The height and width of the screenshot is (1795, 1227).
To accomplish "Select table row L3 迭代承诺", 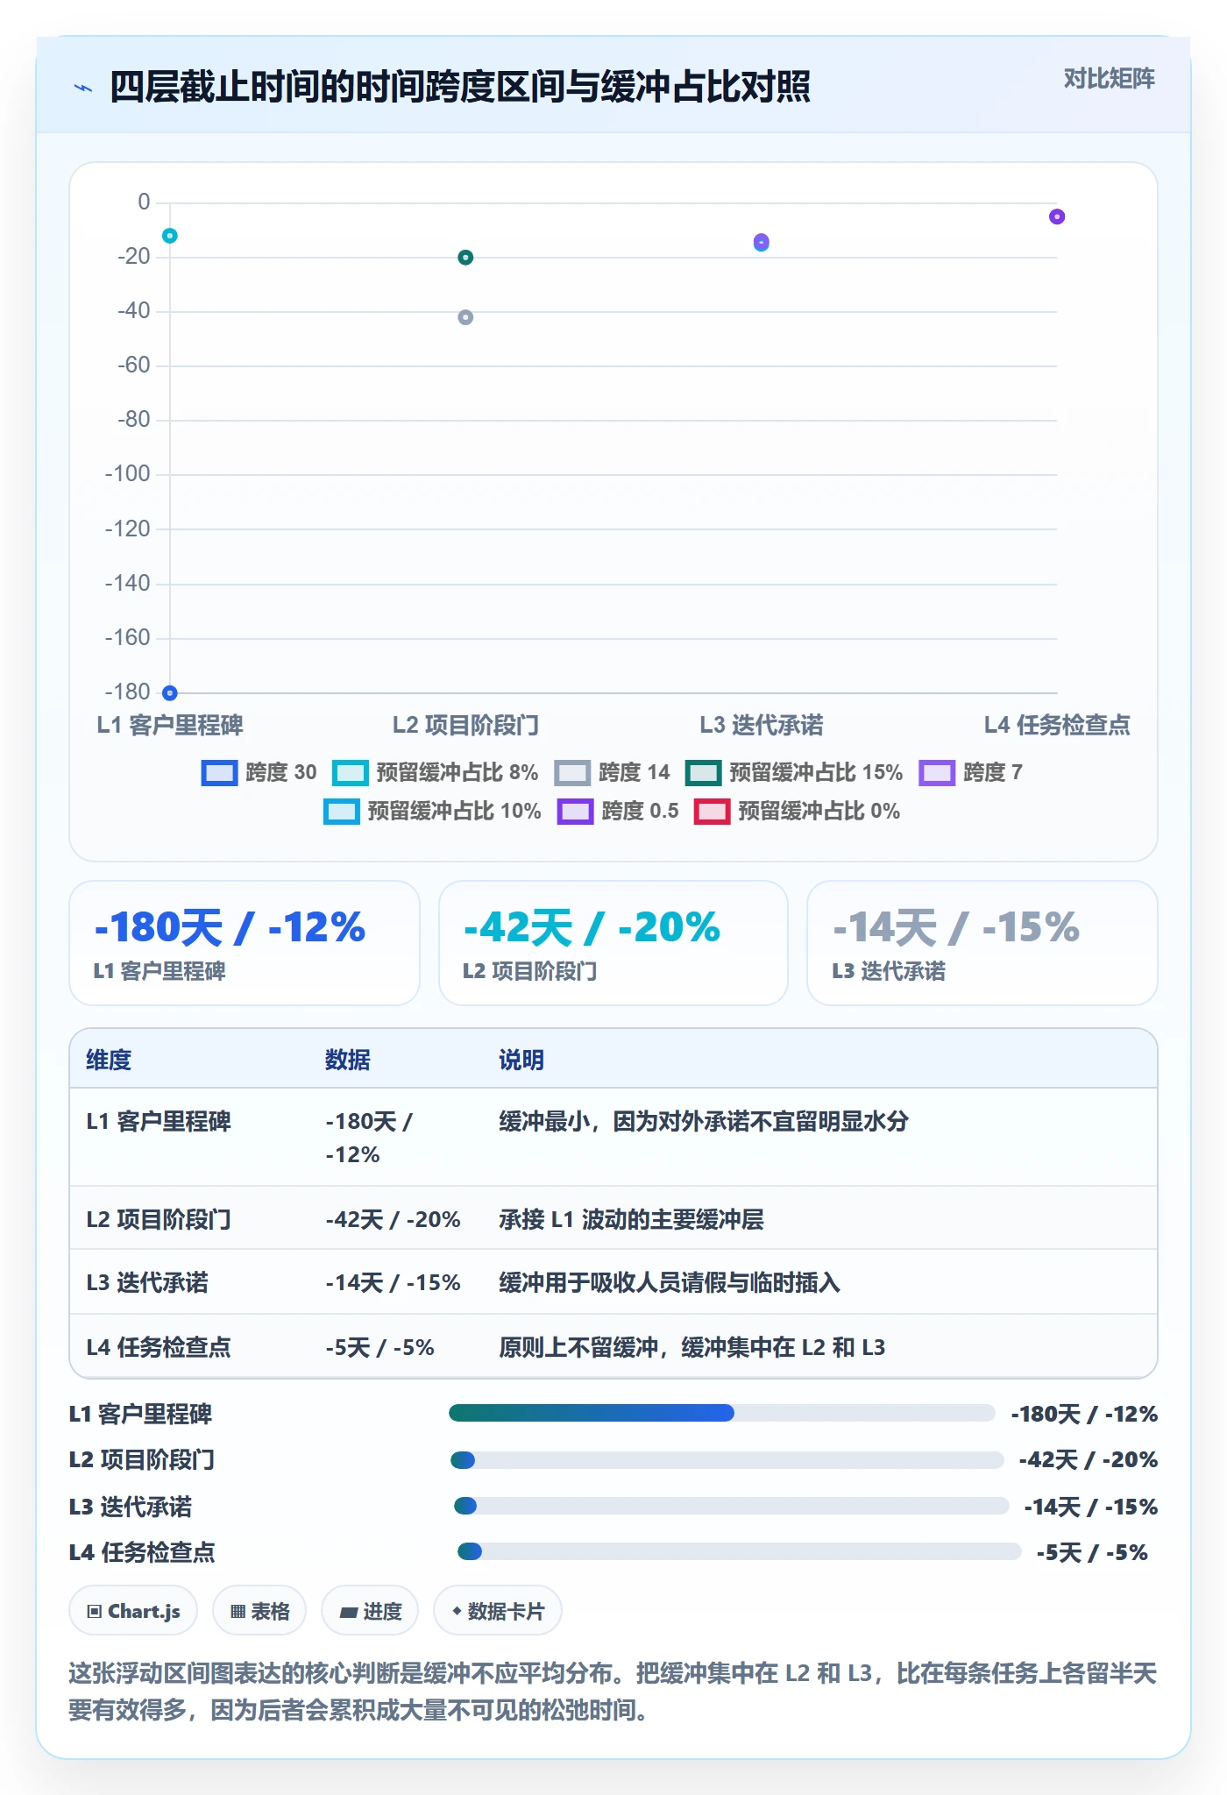I will click(x=613, y=1282).
